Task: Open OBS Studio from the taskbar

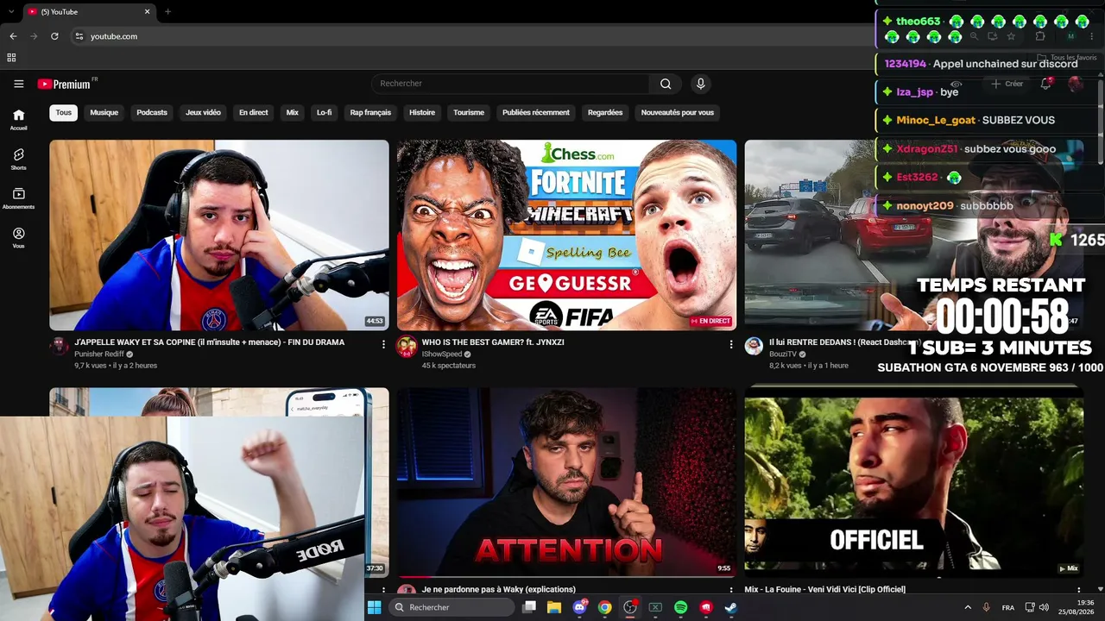Action: [x=630, y=607]
